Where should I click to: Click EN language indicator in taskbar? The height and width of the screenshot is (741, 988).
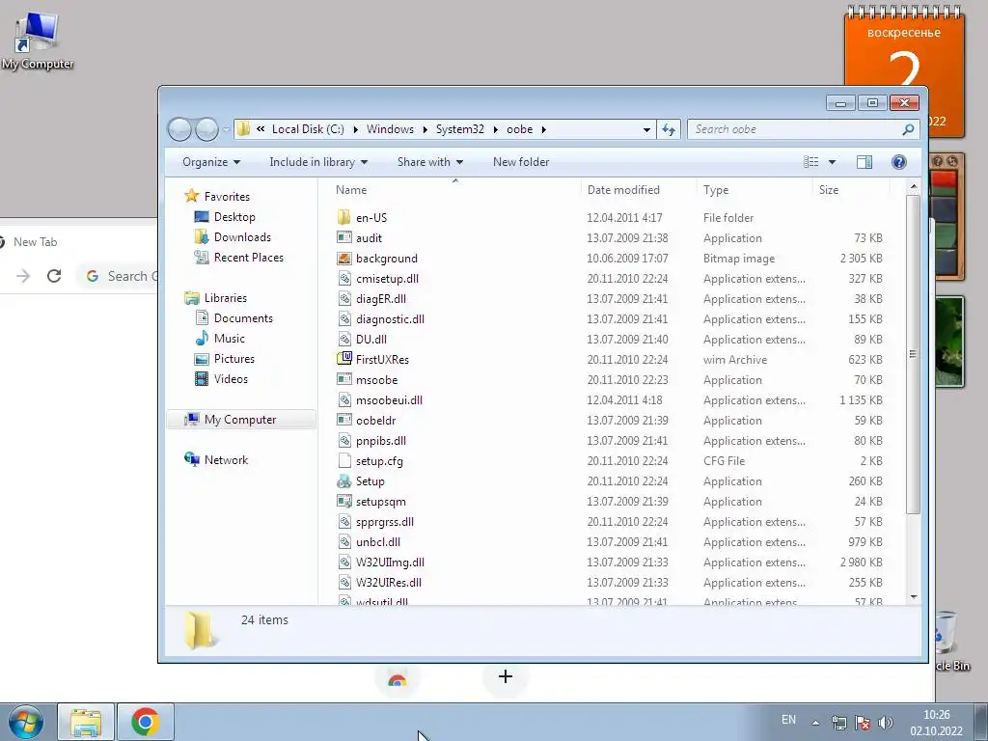788,720
